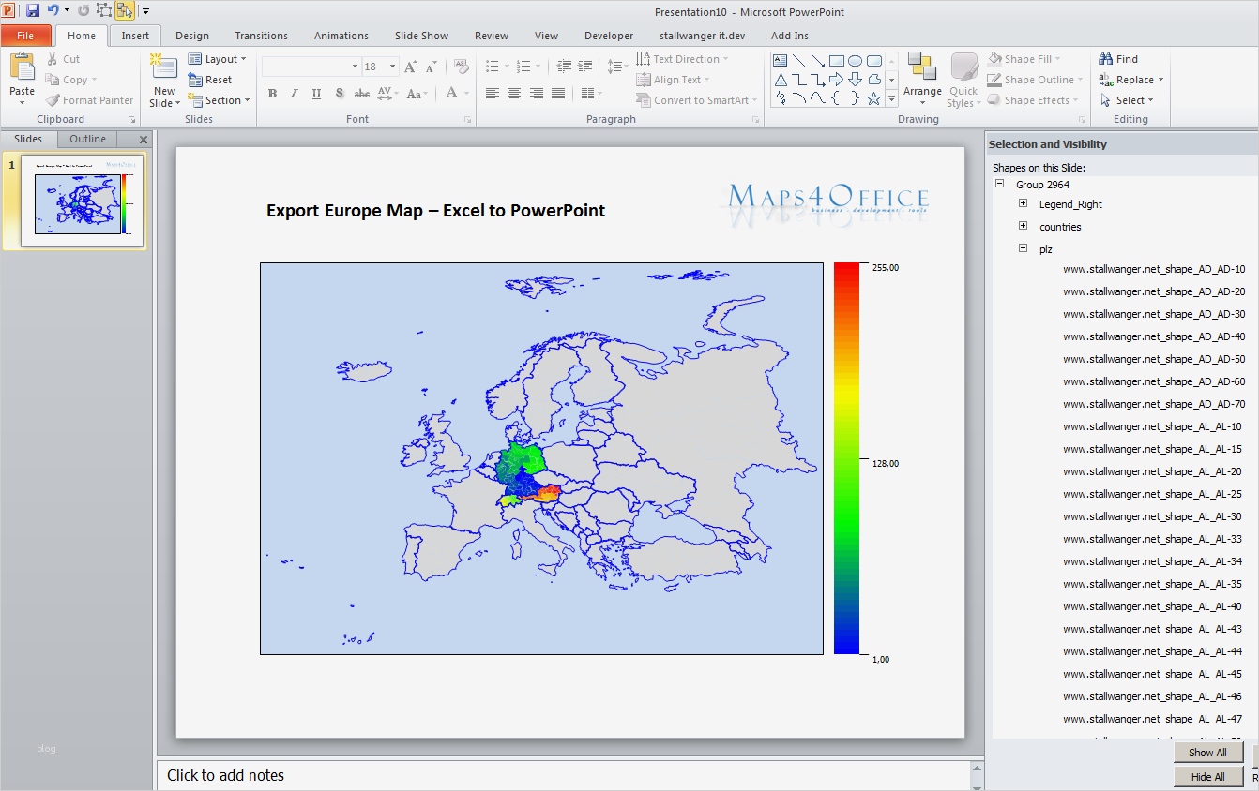Open Shape Fill options
The width and height of the screenshot is (1259, 791).
coord(1028,58)
